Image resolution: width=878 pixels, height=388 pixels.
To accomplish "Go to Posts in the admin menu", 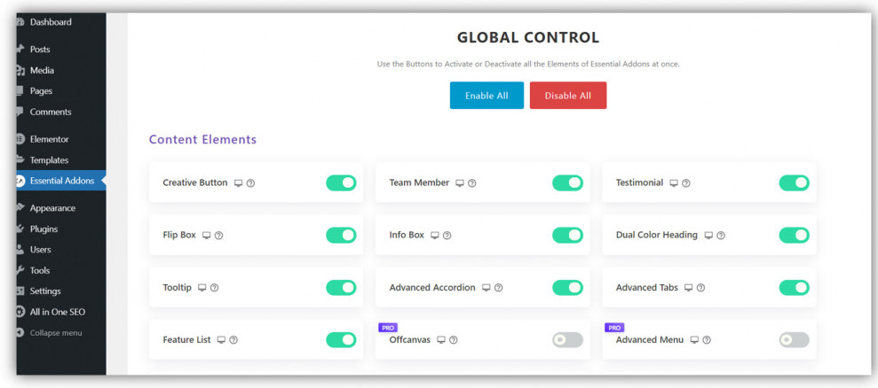I will point(61,50).
